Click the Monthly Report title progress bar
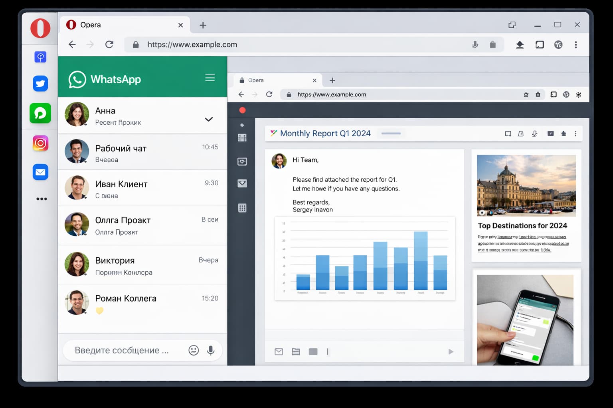This screenshot has width=613, height=408. 391,133
